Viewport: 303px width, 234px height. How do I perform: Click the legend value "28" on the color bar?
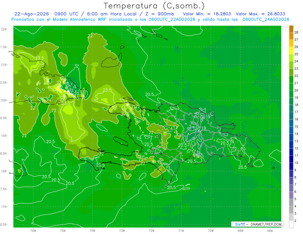pos(296,32)
